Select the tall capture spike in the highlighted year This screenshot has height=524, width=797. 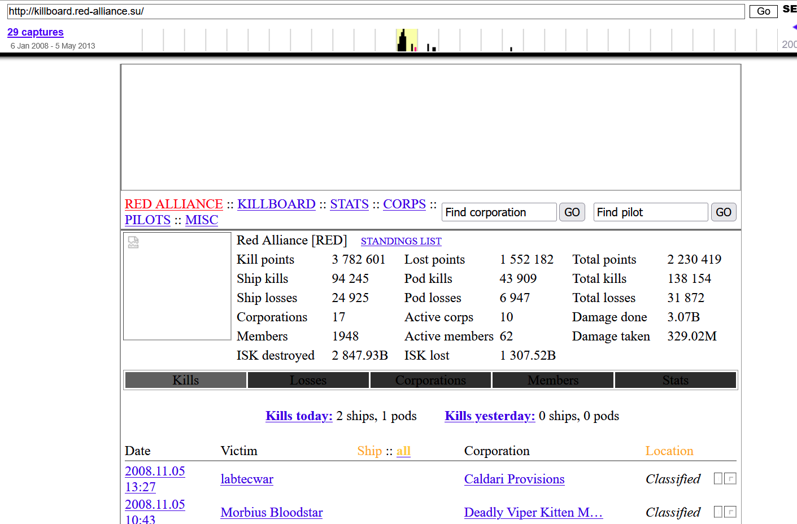tap(402, 40)
